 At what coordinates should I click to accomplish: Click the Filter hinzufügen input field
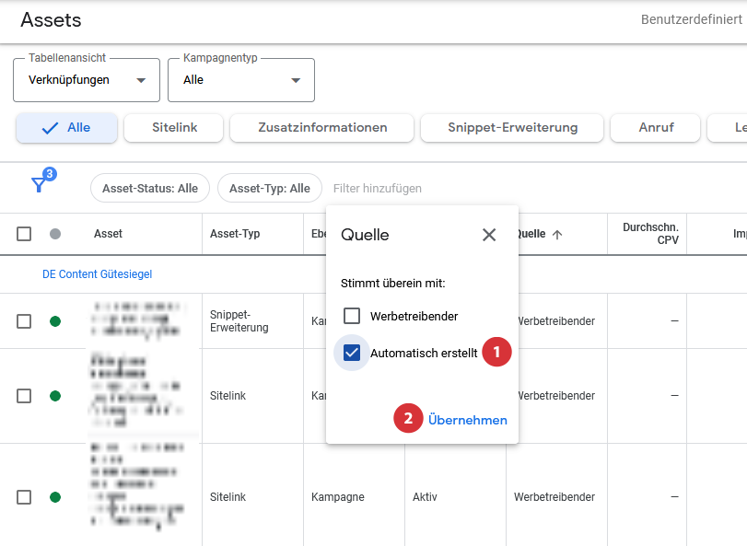(x=378, y=189)
